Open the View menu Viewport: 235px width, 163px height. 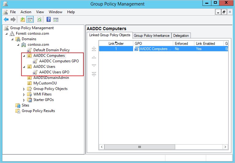[x=40, y=12]
